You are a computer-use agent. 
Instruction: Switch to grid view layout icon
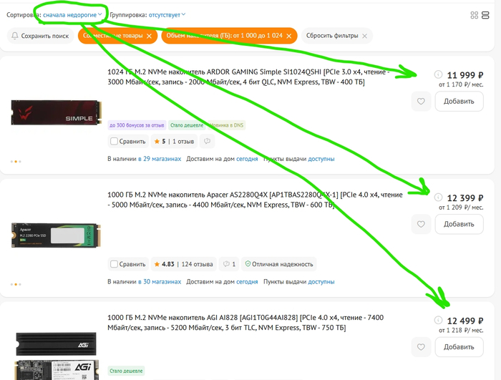point(474,15)
